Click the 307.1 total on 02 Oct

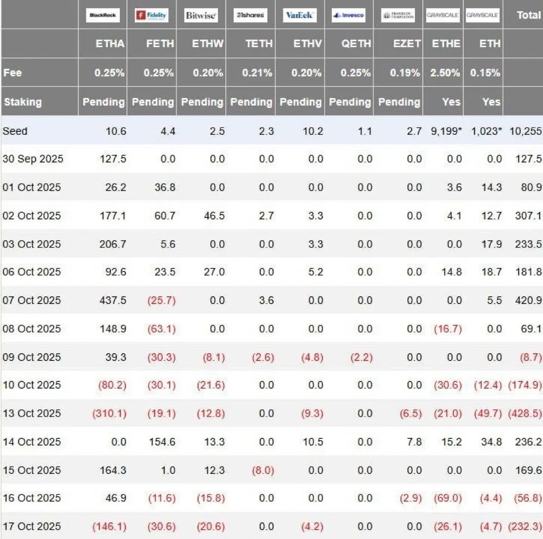tap(528, 216)
